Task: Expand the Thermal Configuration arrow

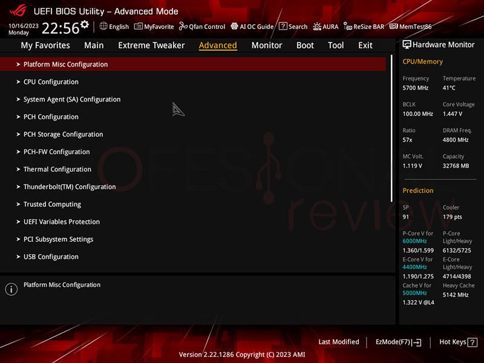Action: pos(18,169)
